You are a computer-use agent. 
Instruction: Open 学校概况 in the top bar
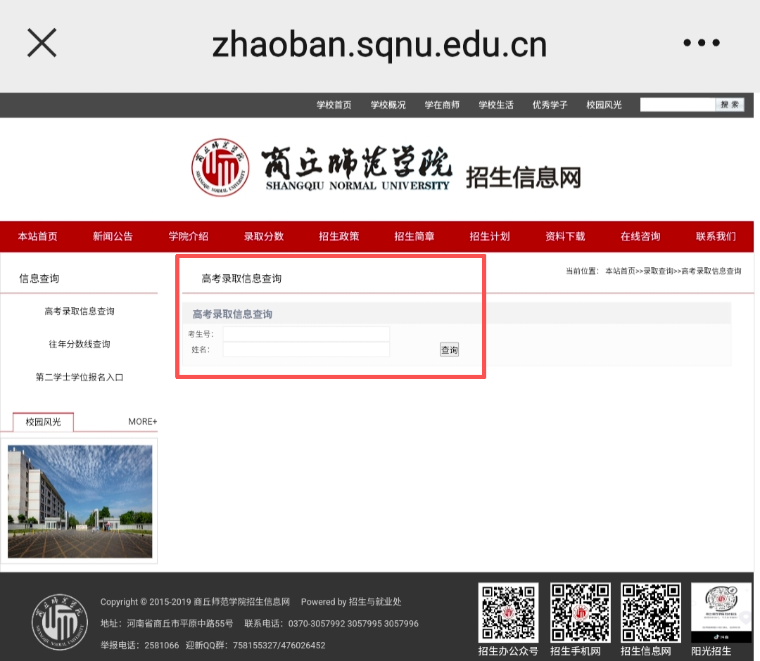[388, 105]
